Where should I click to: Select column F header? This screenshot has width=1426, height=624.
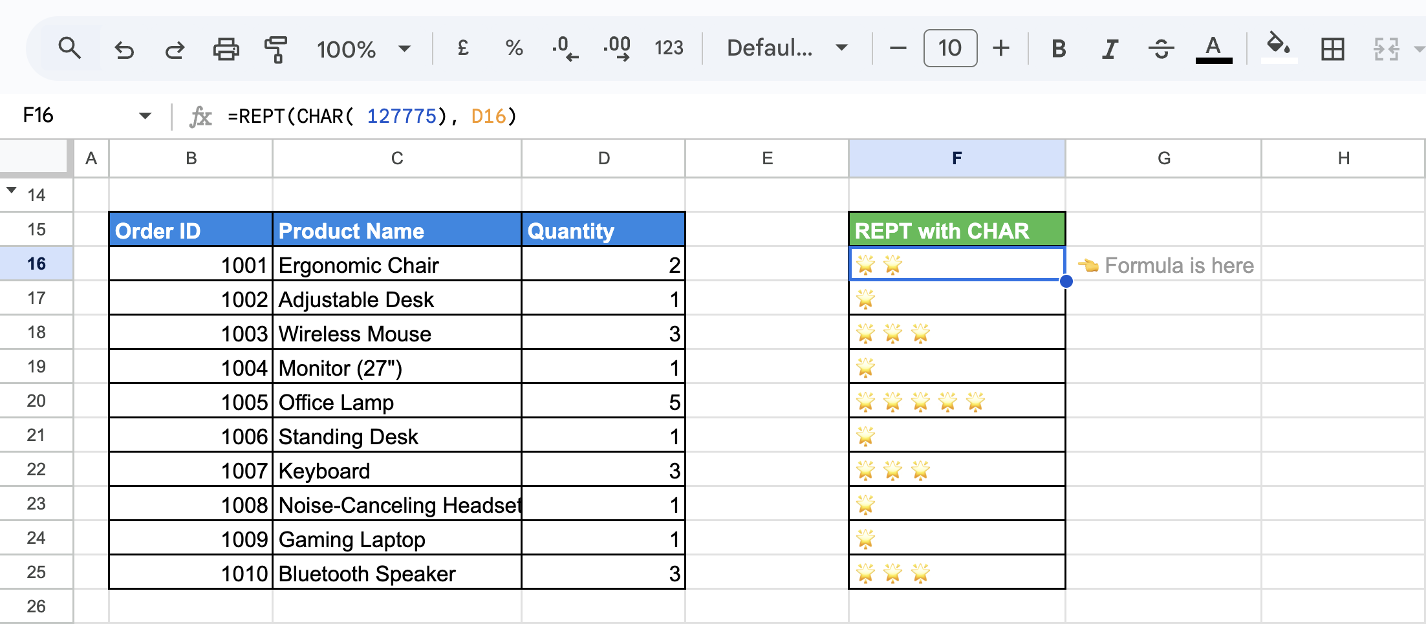[957, 158]
